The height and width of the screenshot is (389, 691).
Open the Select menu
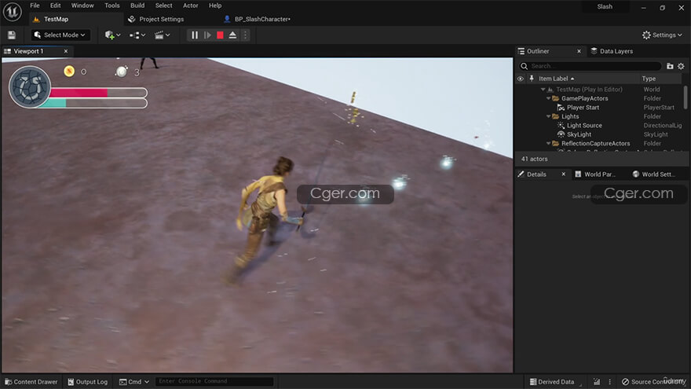[163, 6]
